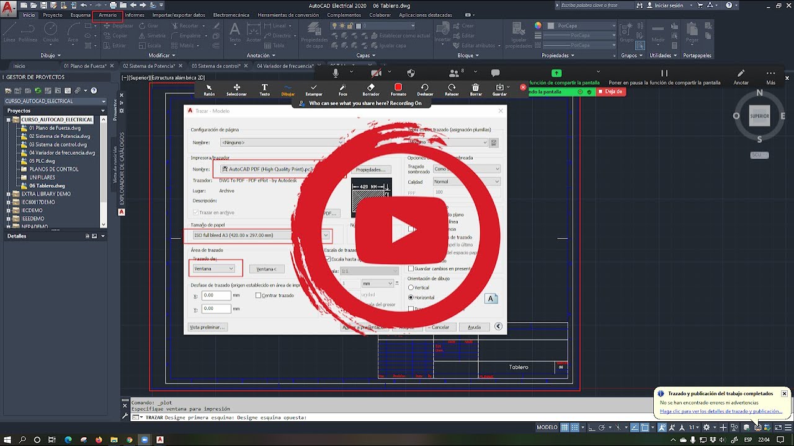This screenshot has width=794, height=446.
Task: Open the mm units dropdown
Action: 378,283
